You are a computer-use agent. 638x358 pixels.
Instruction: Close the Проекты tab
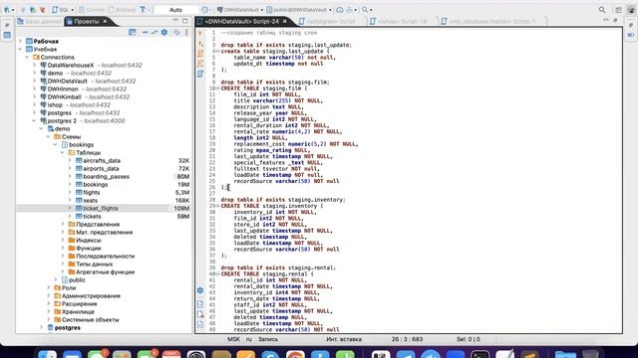105,21
